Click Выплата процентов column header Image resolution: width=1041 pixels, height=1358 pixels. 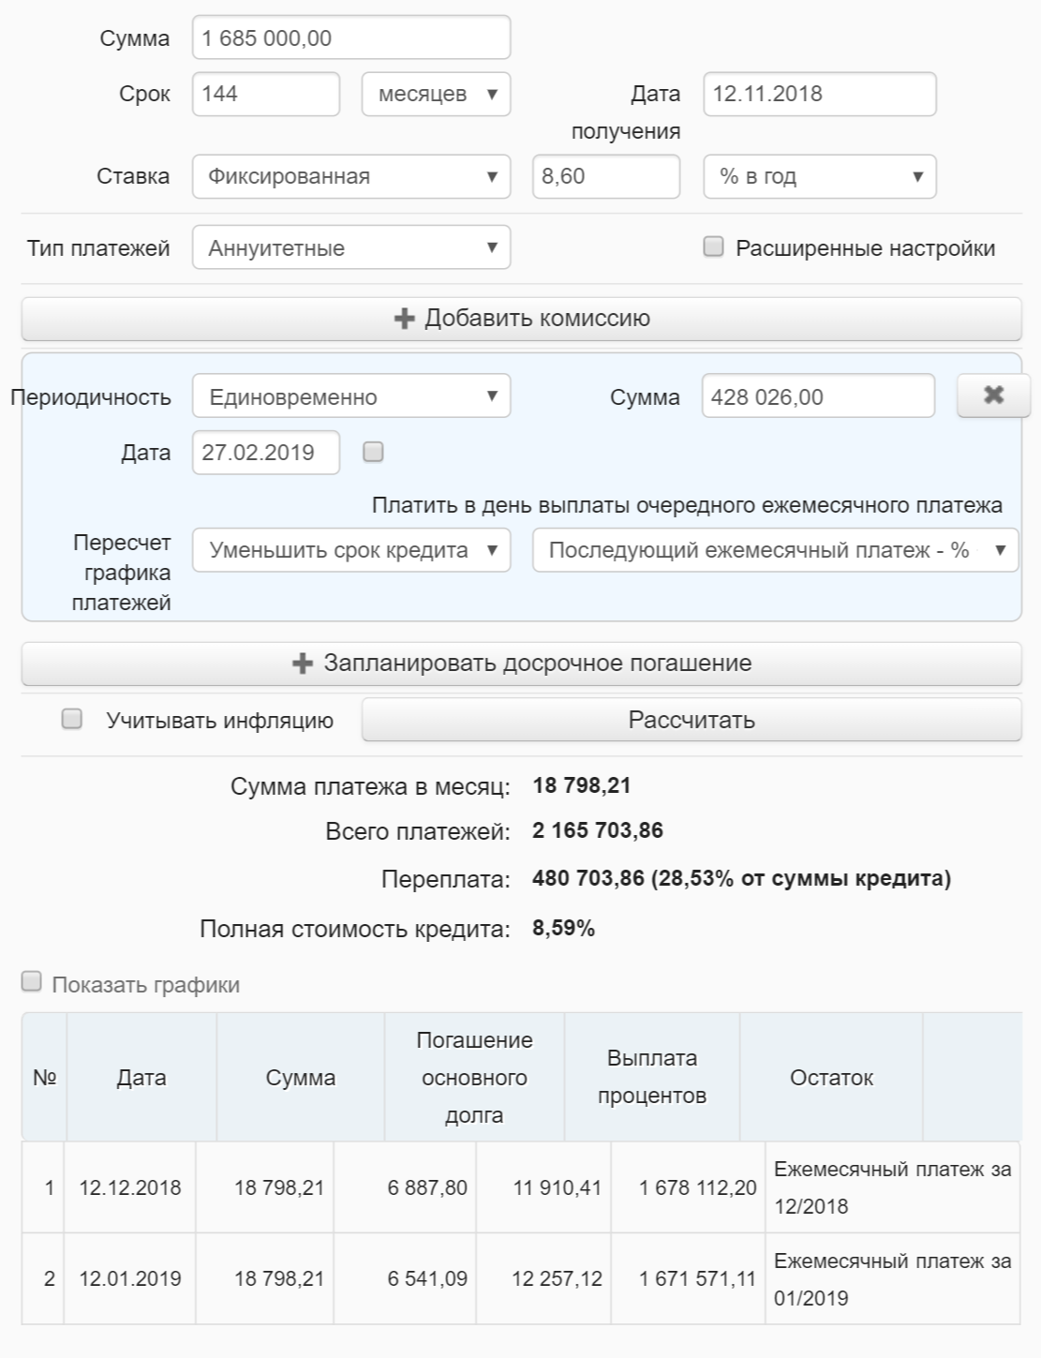(x=652, y=1077)
